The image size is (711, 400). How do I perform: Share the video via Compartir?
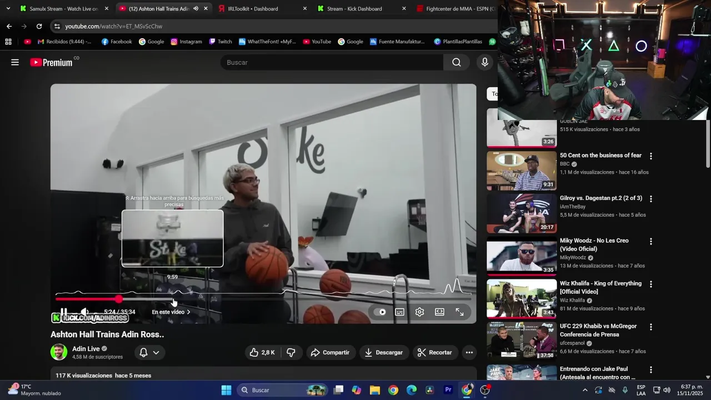[330, 352]
